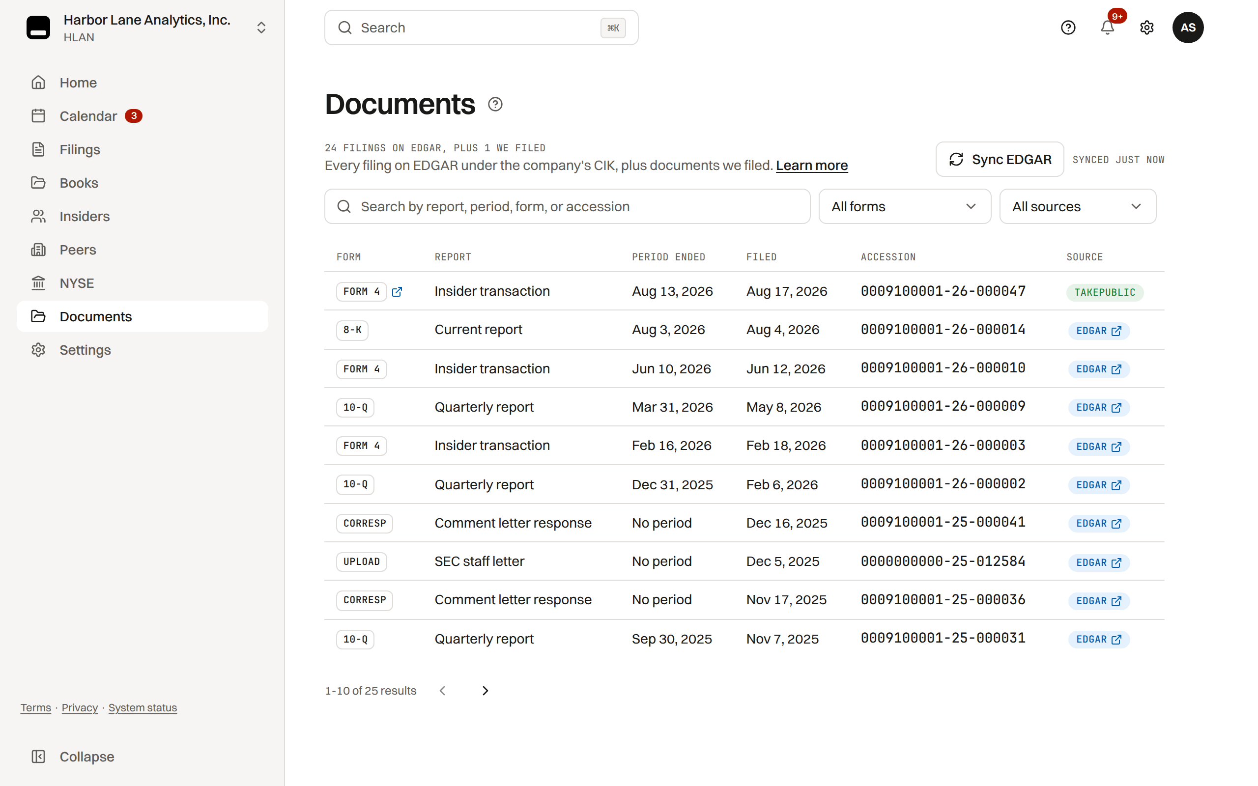
Task: Click the help icon beside Documents title
Action: 495,105
